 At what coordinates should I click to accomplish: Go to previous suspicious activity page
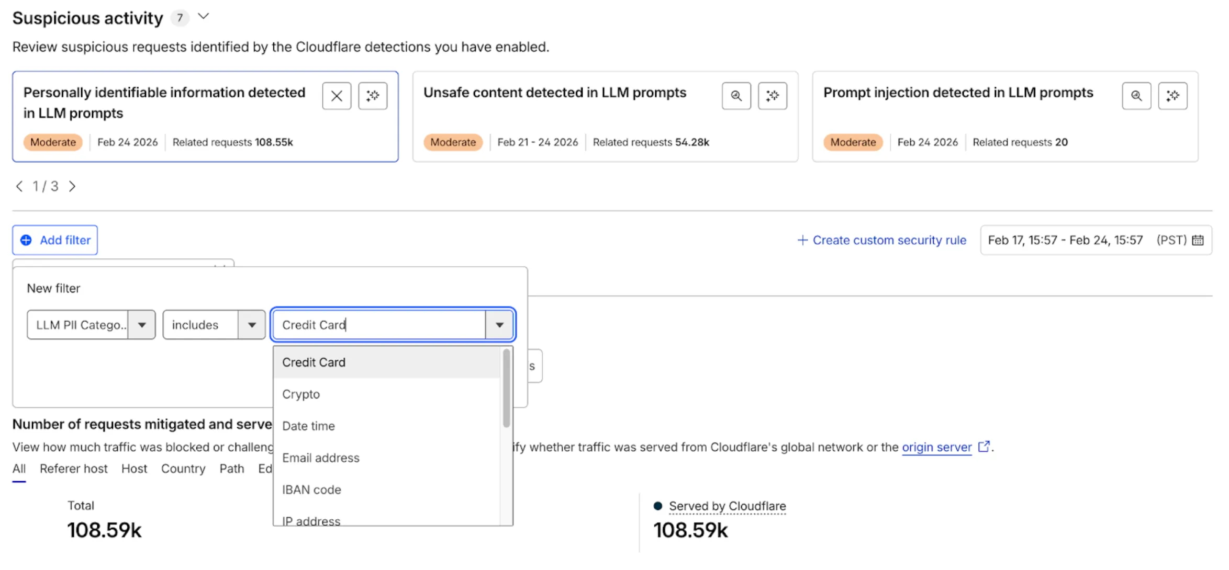(19, 186)
